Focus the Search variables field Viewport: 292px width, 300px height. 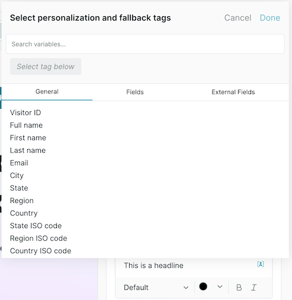click(145, 44)
